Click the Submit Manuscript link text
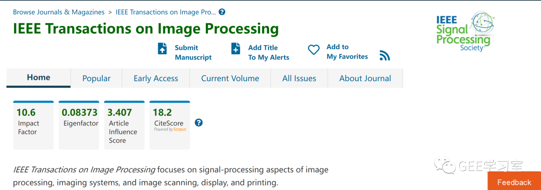541x190 pixels. click(x=193, y=53)
